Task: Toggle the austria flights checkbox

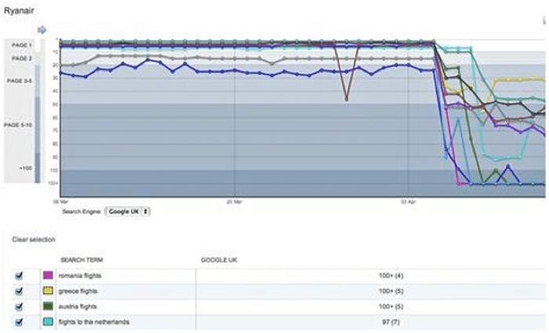Action: [x=19, y=306]
